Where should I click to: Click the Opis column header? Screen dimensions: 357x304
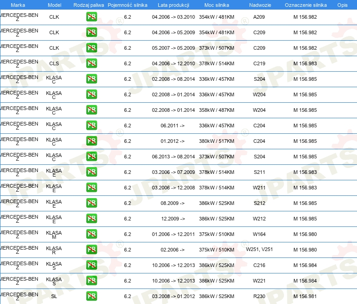point(342,5)
